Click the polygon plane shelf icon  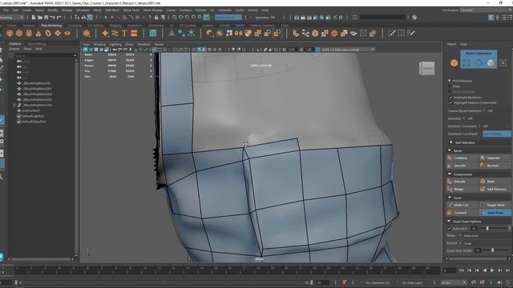coord(58,34)
